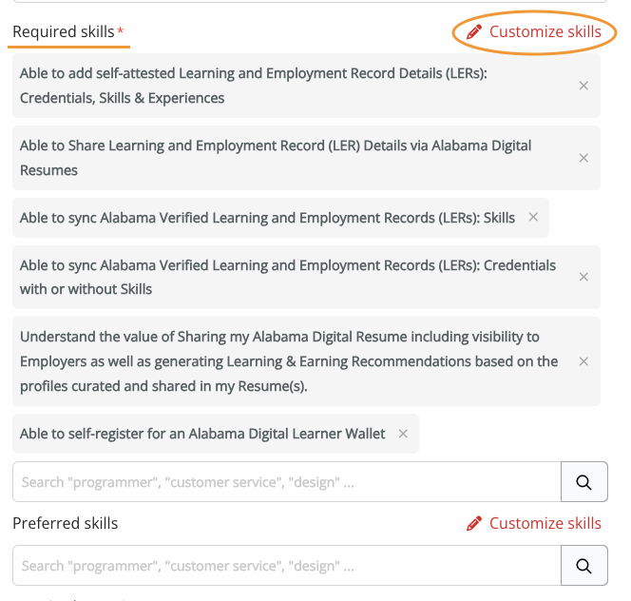This screenshot has height=601, width=631.
Task: Focus the Preferred skills search field
Action: (x=287, y=566)
